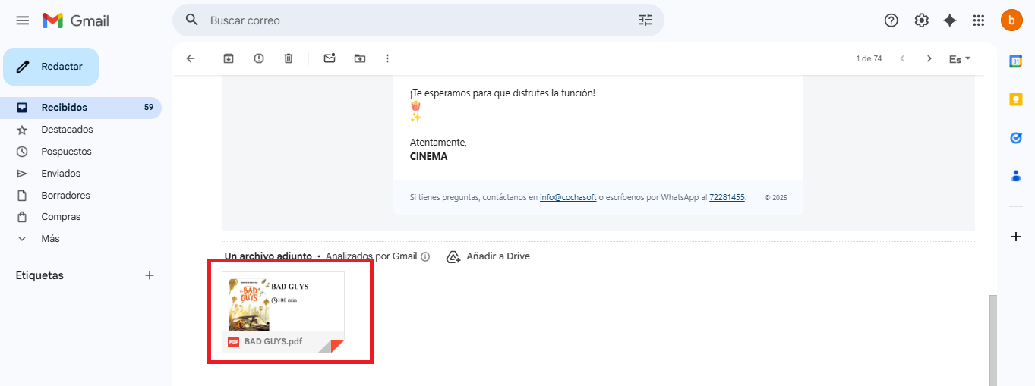Screen dimensions: 1035x386
Task: Expand the Más section in sidebar
Action: pos(50,238)
